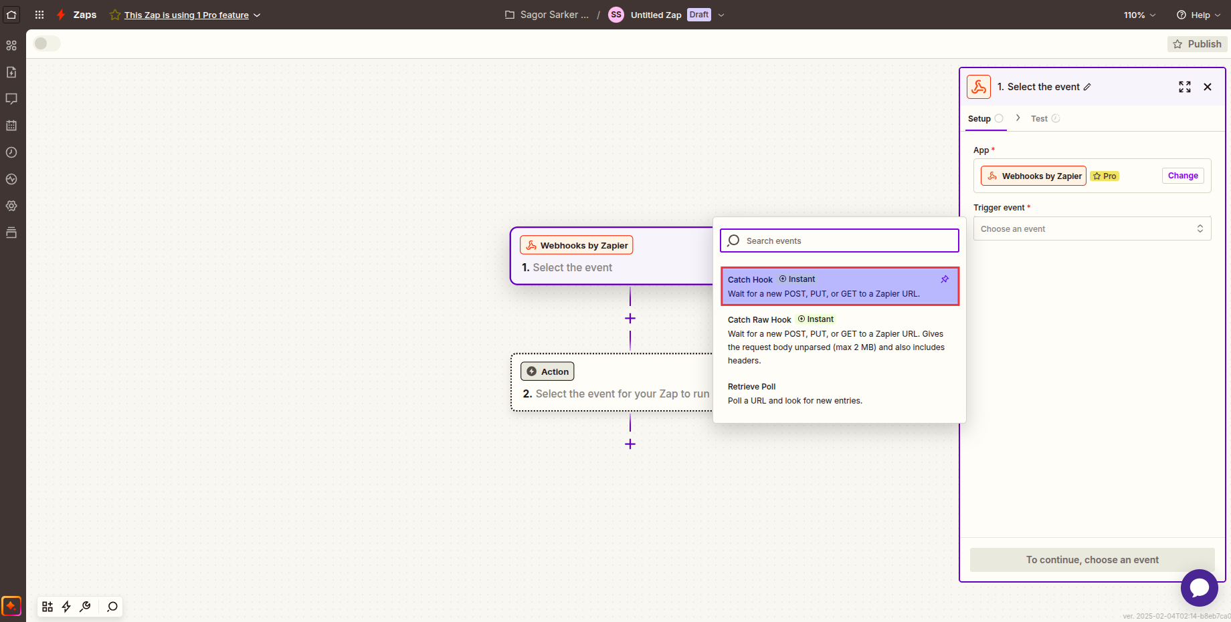Open the Apps sidebar icon
1231x622 pixels.
[x=11, y=45]
